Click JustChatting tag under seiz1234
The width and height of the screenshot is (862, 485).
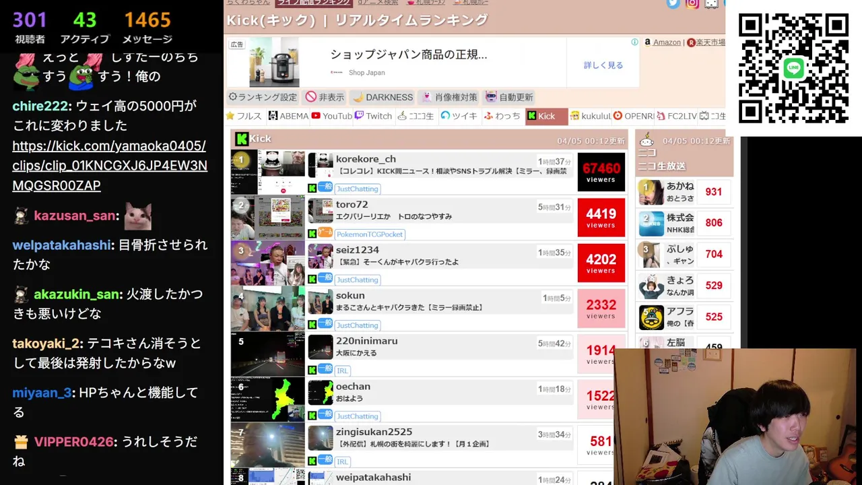click(x=358, y=280)
